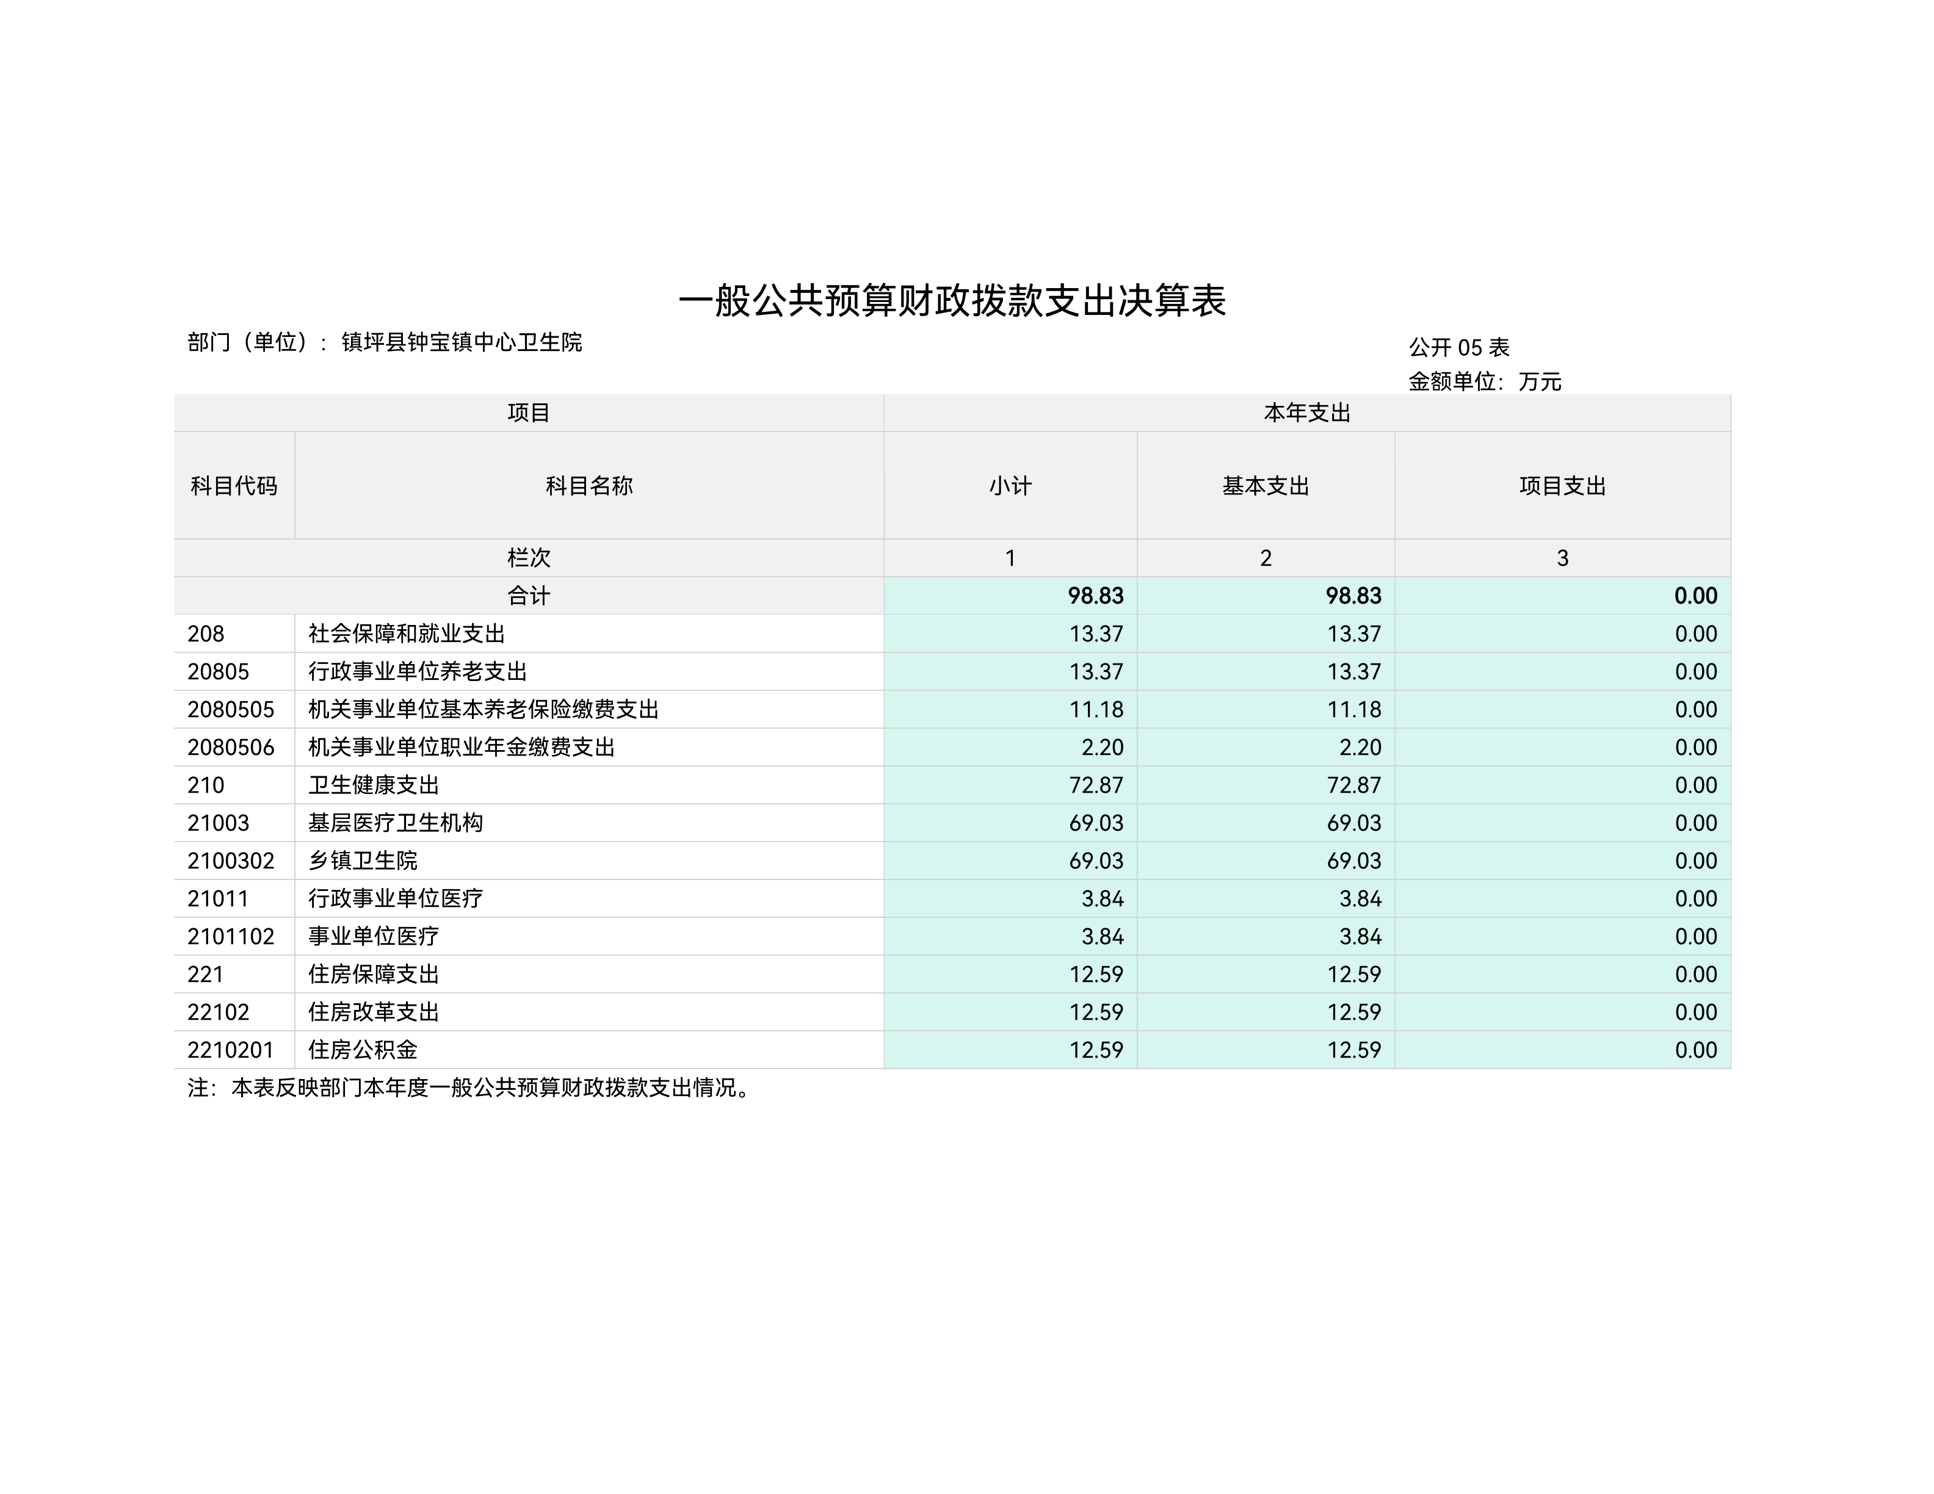Click 住房改革支出 row name

click(374, 1012)
